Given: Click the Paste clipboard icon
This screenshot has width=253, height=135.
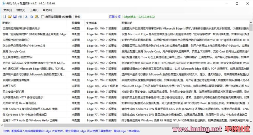Looking at the screenshot, I should coord(37,17).
